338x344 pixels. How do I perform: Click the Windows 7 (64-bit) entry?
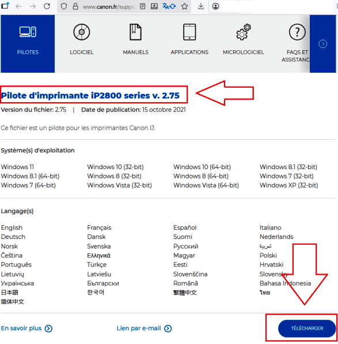point(28,185)
